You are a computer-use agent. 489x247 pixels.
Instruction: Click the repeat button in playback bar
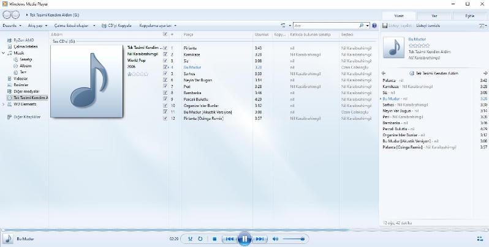click(x=200, y=238)
